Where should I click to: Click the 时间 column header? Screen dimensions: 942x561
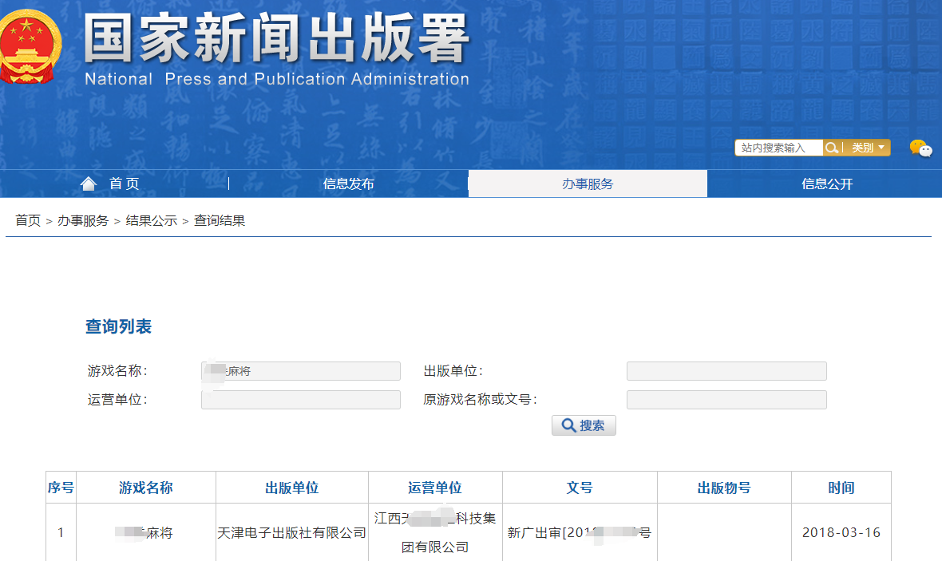point(841,488)
